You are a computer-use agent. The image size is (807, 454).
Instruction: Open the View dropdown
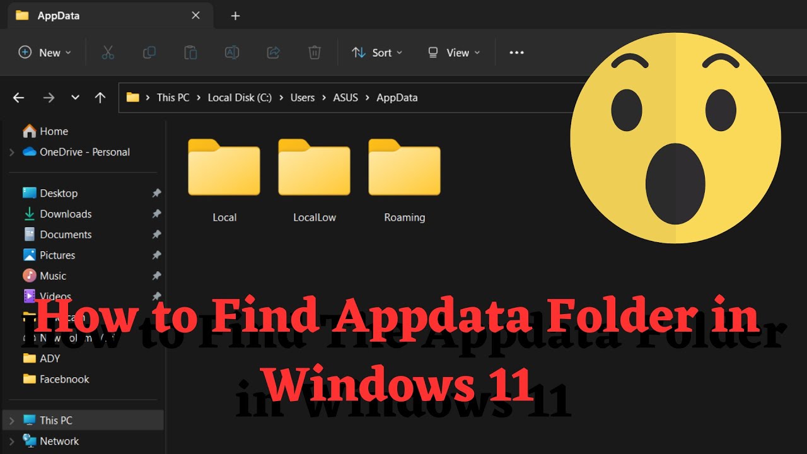454,53
